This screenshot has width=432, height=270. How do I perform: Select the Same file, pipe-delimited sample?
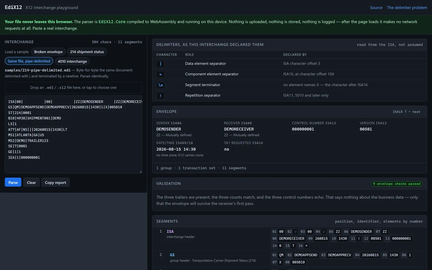[29, 61]
